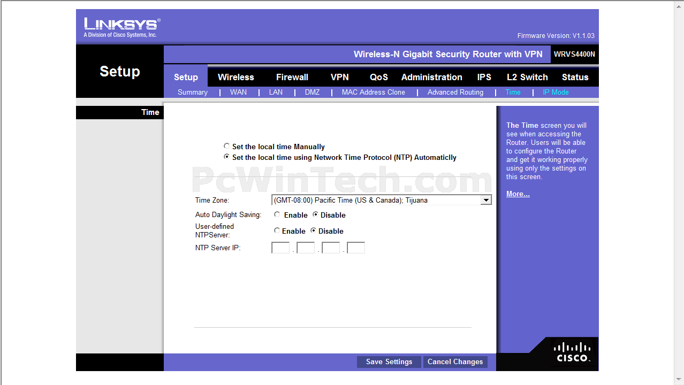This screenshot has height=385, width=684.
Task: Go to the DMZ page
Action: tap(313, 92)
